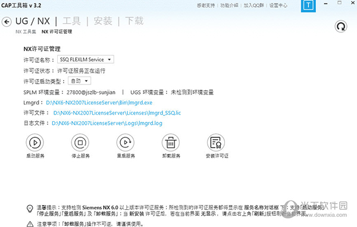Open the lmgrd.log log file link

coord(107,123)
